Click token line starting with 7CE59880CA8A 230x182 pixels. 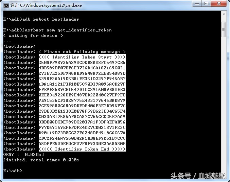(x=82, y=106)
